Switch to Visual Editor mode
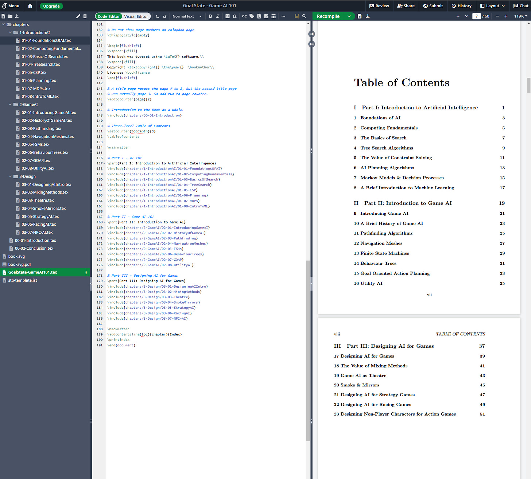The width and height of the screenshot is (531, 479). 136,16
